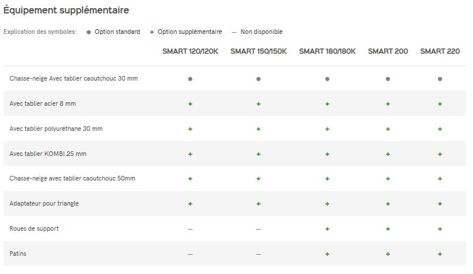The height and width of the screenshot is (274, 473).
Task: Click plus icon for steel 8 mm, SMART 150/150K
Action: (258, 103)
